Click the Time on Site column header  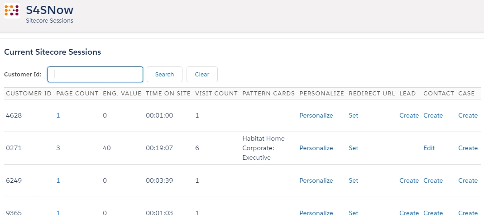(x=168, y=94)
